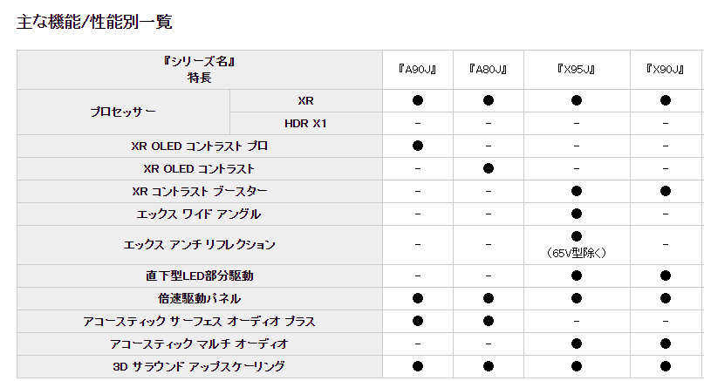This screenshot has width=704, height=381.
Task: Click the プロセッサー row label
Action: 124,112
